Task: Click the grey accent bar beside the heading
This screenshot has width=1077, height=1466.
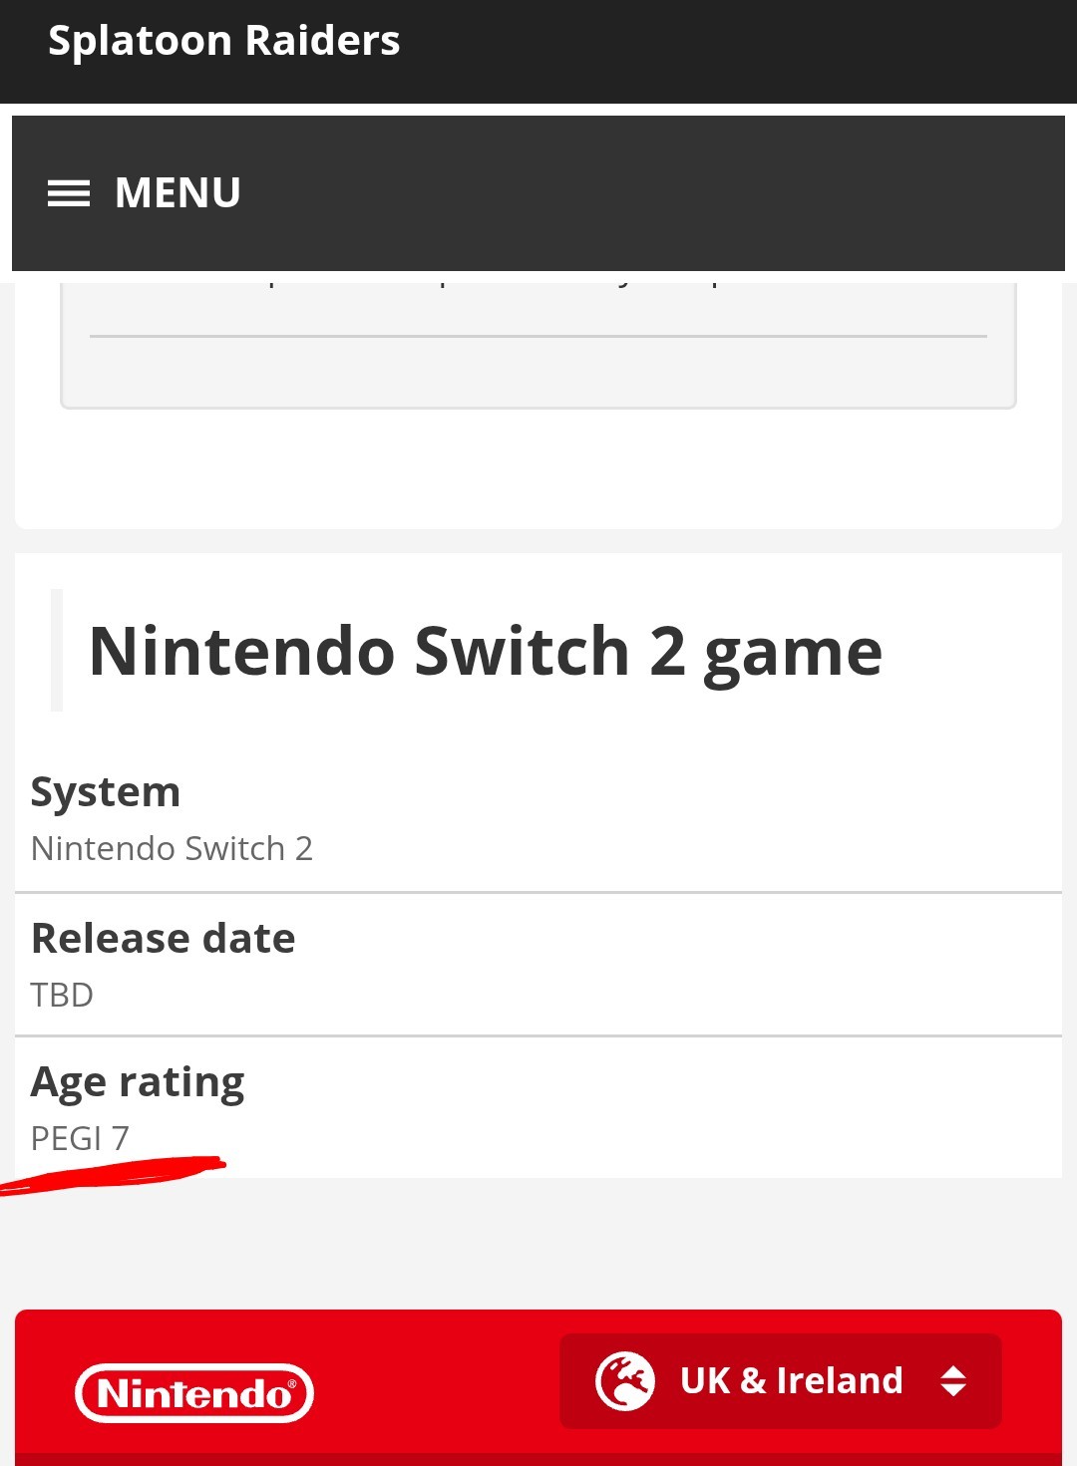Action: (57, 650)
